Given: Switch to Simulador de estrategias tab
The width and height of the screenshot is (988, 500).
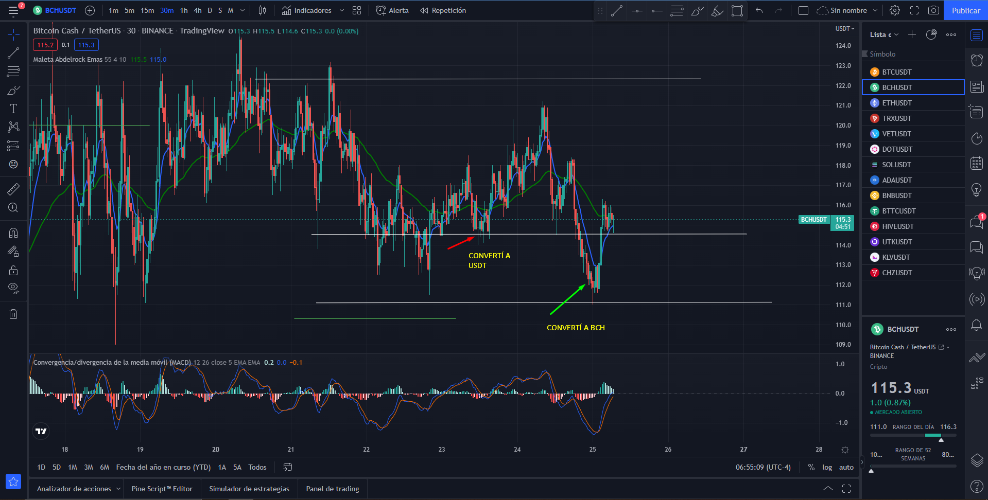Looking at the screenshot, I should click(249, 489).
